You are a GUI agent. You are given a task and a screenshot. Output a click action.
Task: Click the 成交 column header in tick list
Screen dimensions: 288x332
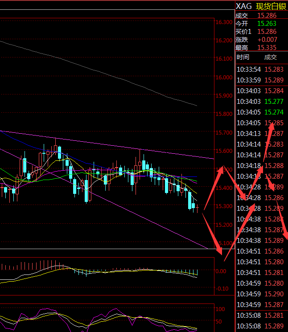[x=271, y=57]
